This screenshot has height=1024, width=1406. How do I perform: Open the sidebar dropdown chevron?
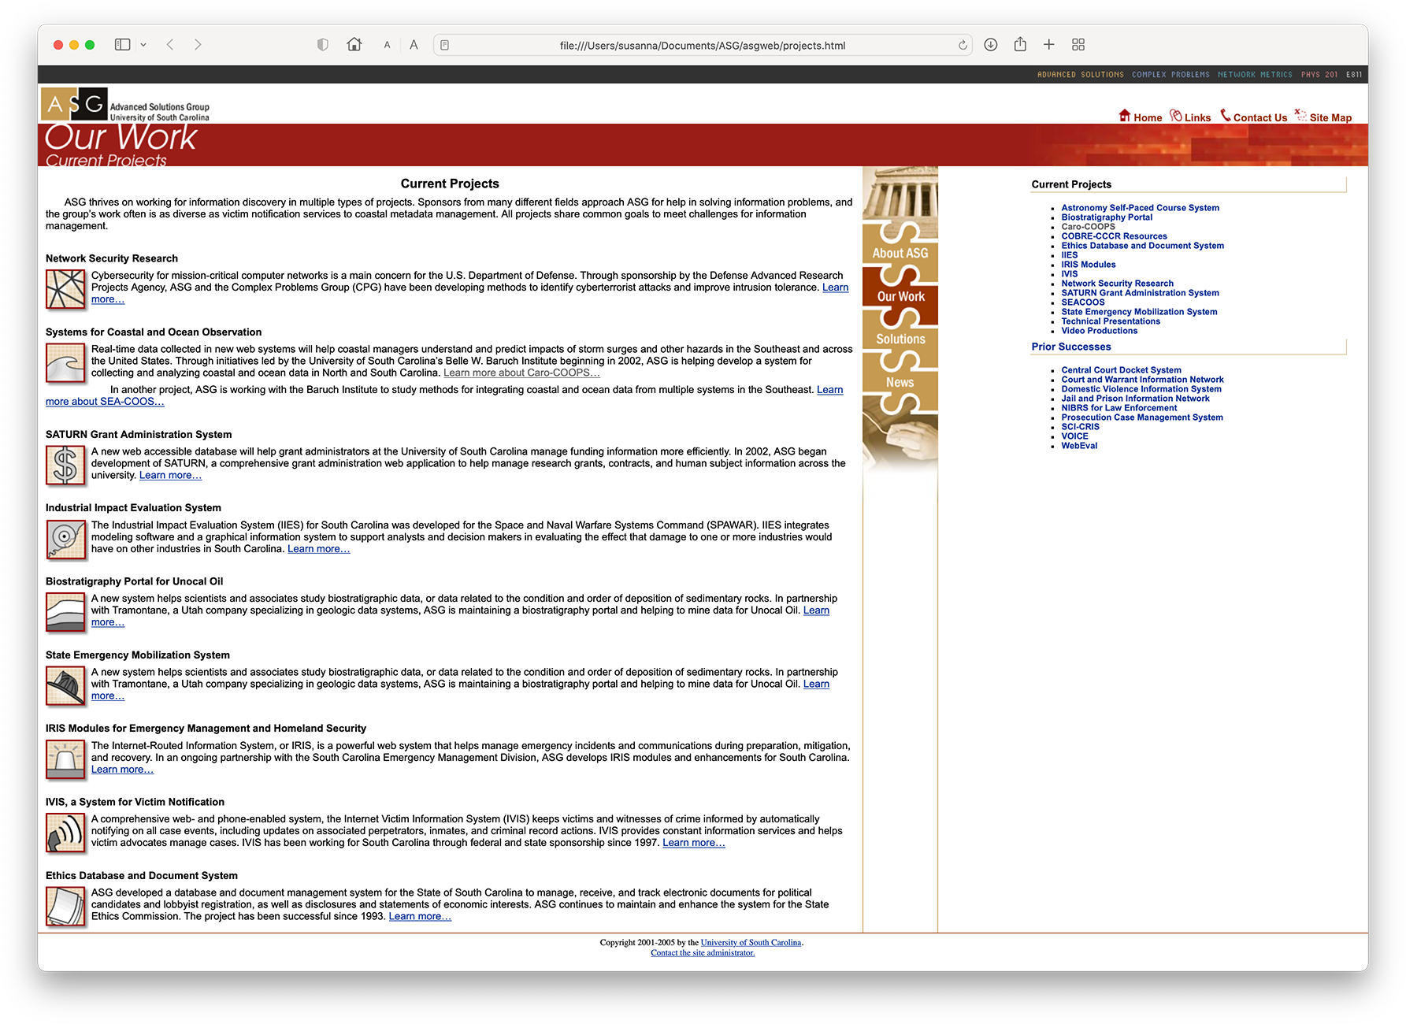(x=143, y=45)
